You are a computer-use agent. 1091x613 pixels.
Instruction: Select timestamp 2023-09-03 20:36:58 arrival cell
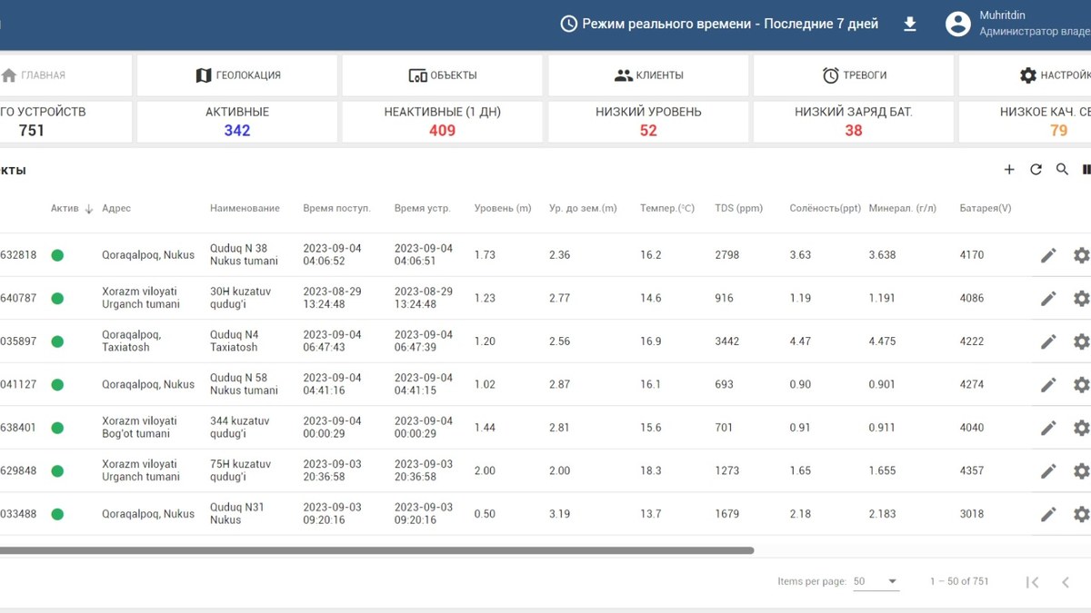pos(332,470)
